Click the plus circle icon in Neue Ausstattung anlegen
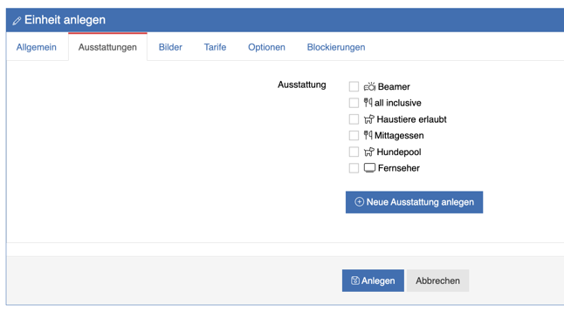 359,202
